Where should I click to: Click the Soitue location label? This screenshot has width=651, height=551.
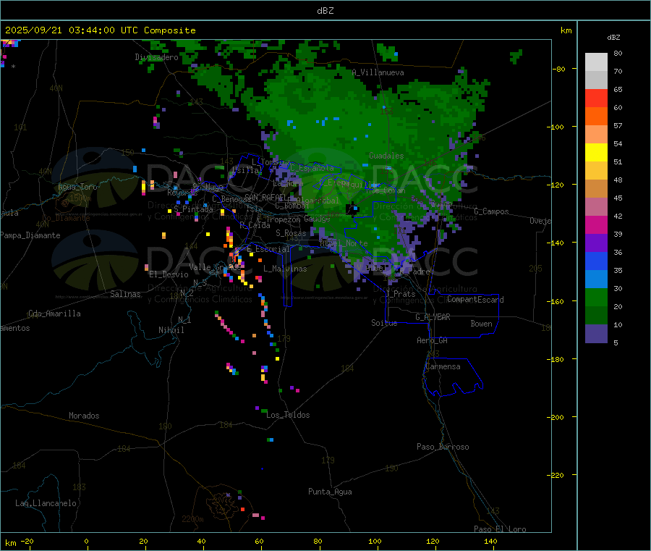(384, 323)
